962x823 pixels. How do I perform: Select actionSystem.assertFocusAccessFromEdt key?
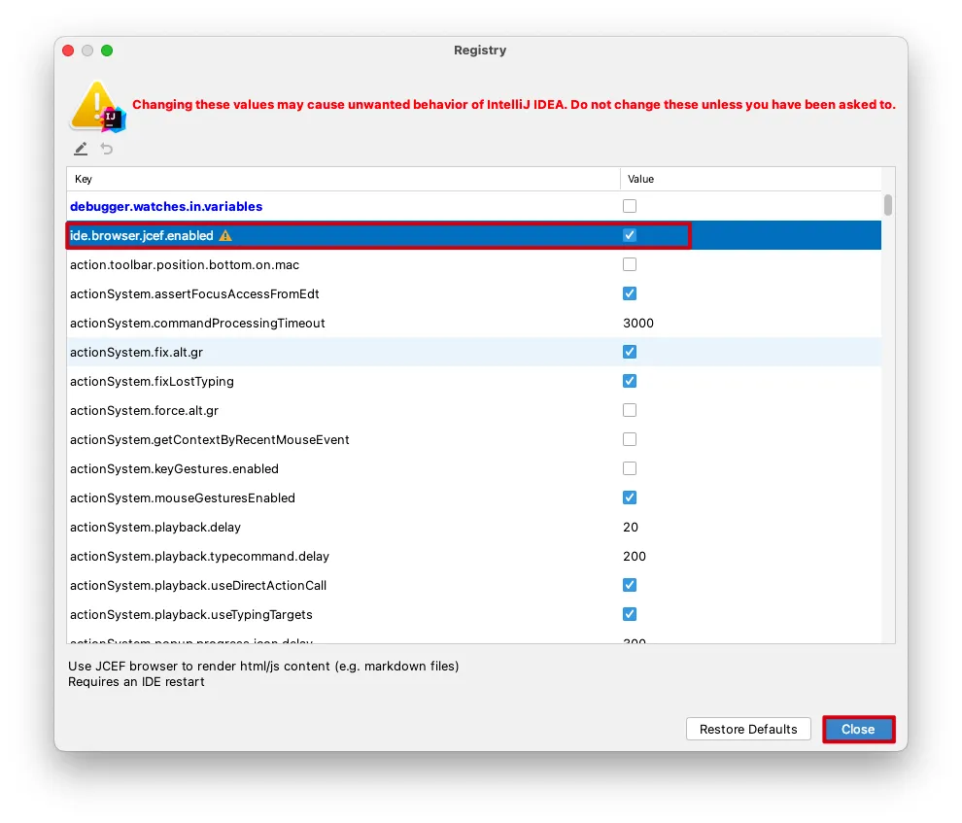[194, 293]
